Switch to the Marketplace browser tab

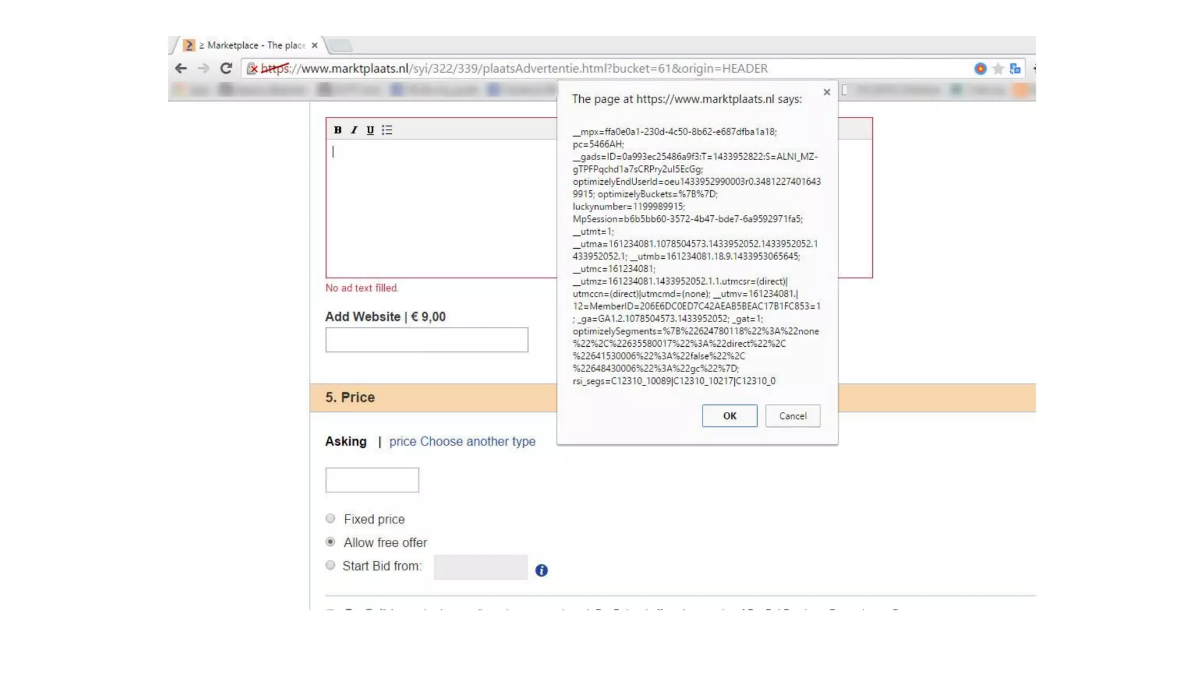click(x=253, y=45)
